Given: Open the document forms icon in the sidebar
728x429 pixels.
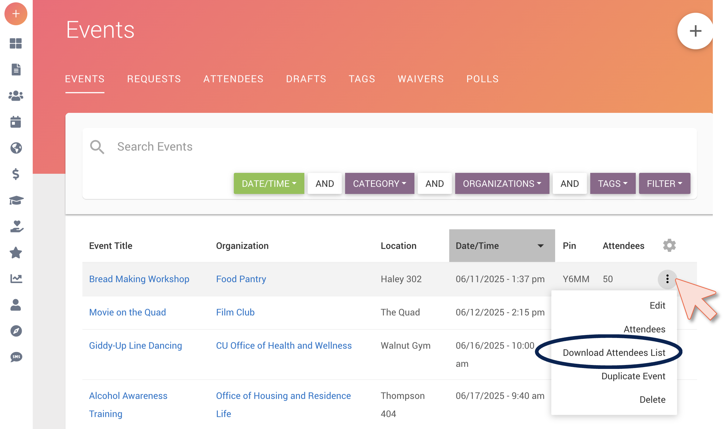Looking at the screenshot, I should coord(16,69).
